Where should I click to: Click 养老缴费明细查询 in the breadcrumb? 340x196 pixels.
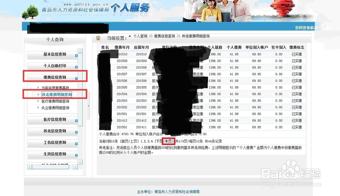click(195, 36)
